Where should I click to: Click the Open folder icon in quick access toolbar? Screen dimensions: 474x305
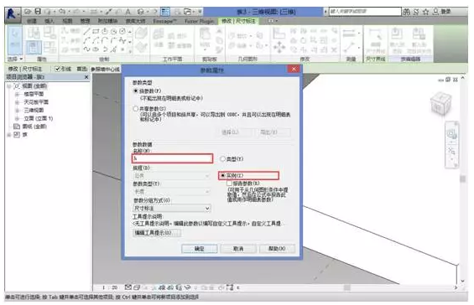point(29,12)
